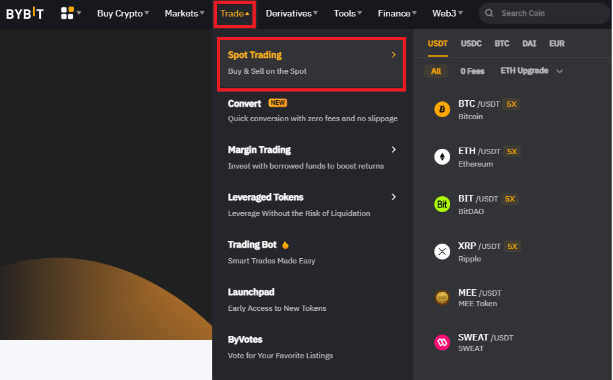Click the Bitcoin coin icon
This screenshot has width=613, height=380.
tap(442, 109)
